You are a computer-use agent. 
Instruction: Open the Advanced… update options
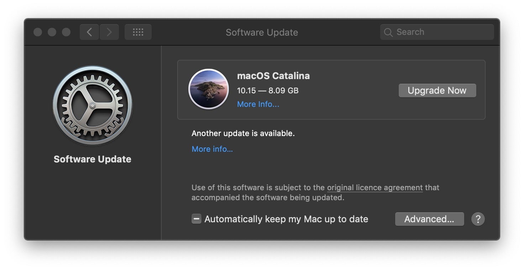point(429,219)
